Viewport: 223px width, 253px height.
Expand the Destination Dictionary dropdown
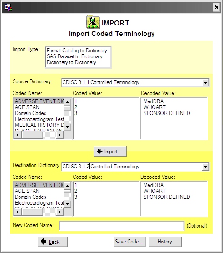205,167
